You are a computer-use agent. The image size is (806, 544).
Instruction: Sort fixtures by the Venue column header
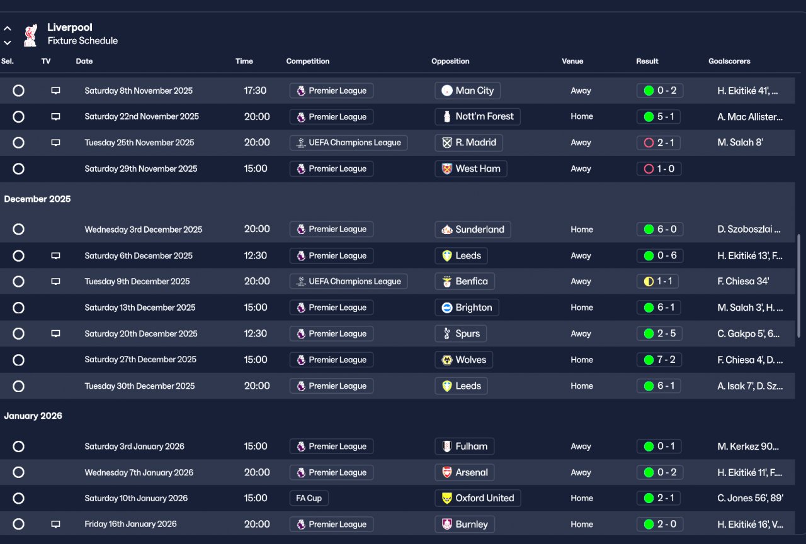pos(572,62)
